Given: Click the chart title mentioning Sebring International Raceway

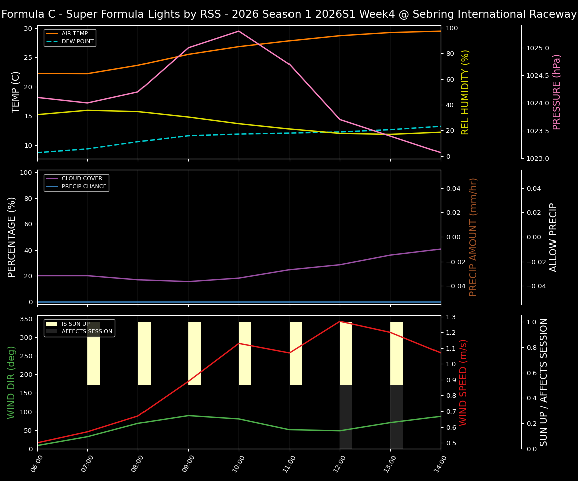Looking at the screenshot, I should click(x=289, y=14).
